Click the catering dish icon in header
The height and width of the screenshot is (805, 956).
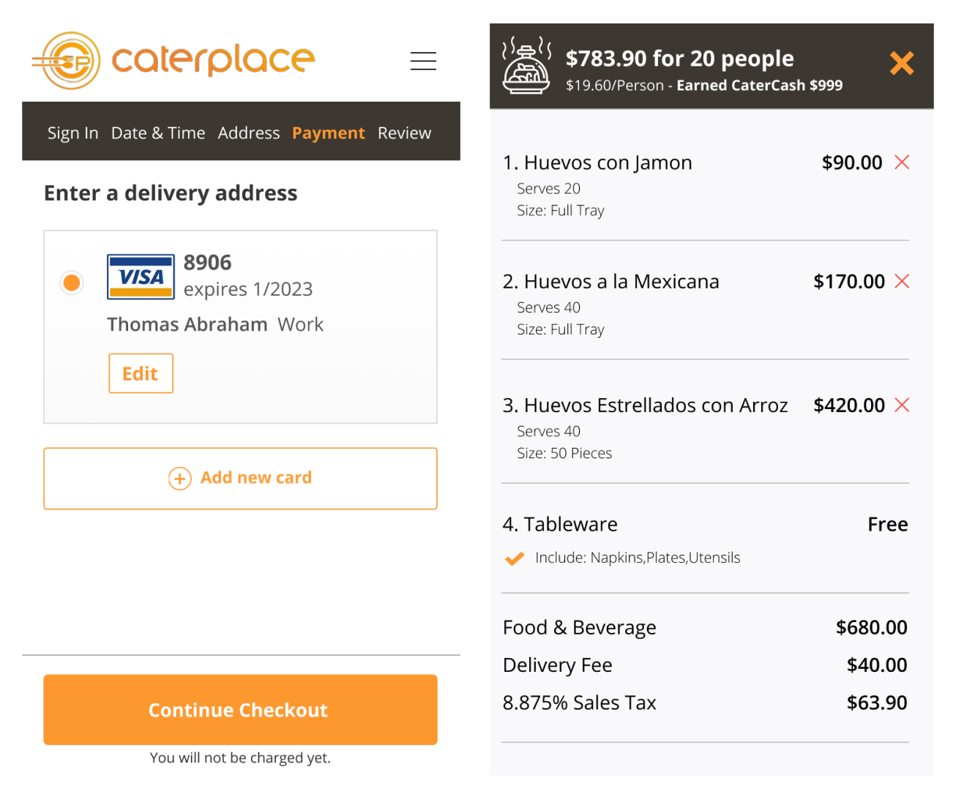pos(526,65)
